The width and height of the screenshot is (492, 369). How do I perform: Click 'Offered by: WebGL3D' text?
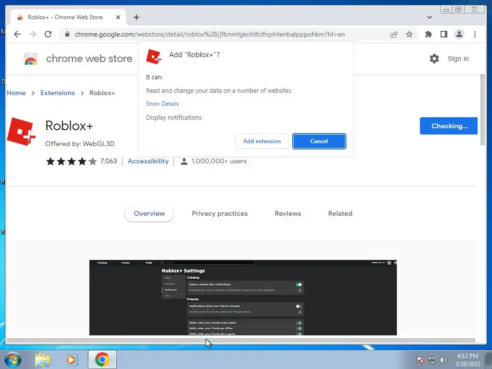80,144
